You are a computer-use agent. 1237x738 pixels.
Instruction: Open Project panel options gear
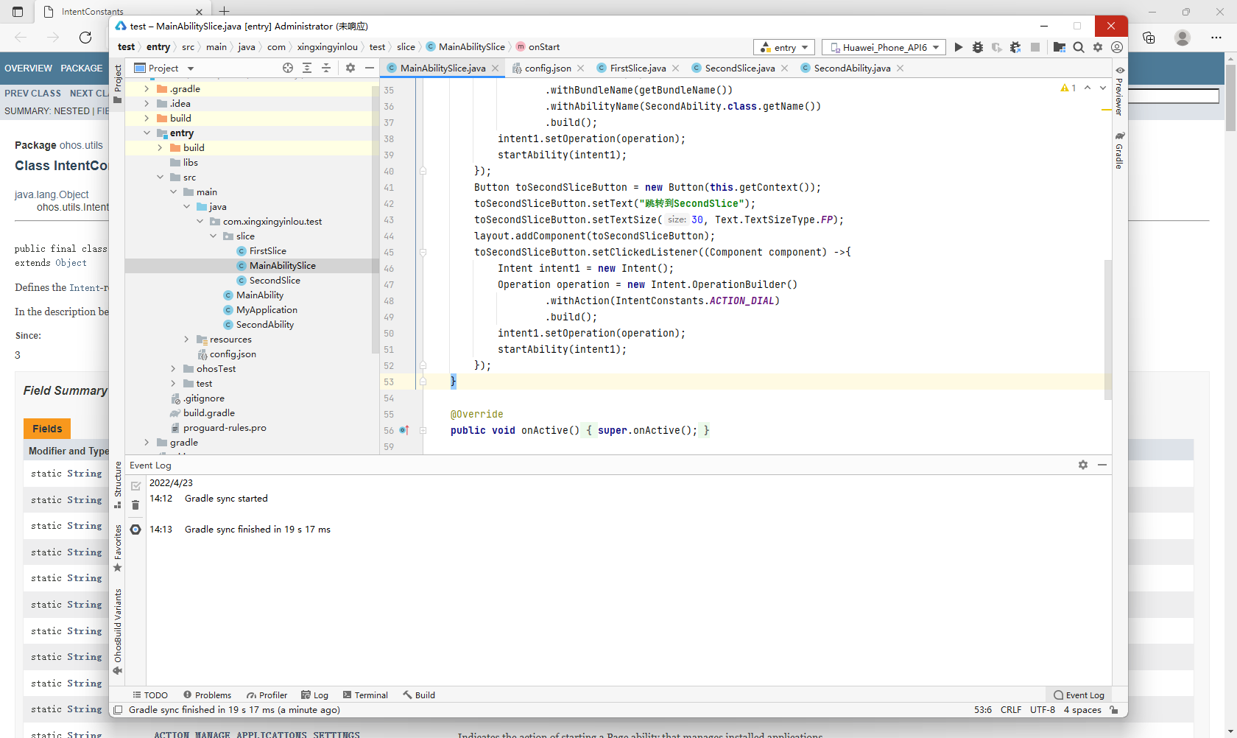350,68
